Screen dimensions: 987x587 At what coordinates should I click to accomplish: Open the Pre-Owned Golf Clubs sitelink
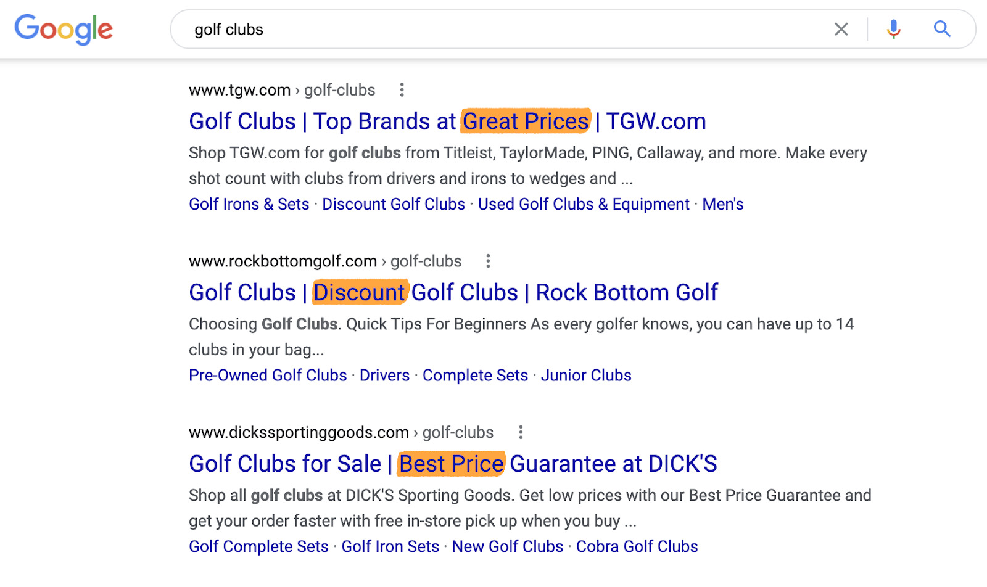coord(268,376)
